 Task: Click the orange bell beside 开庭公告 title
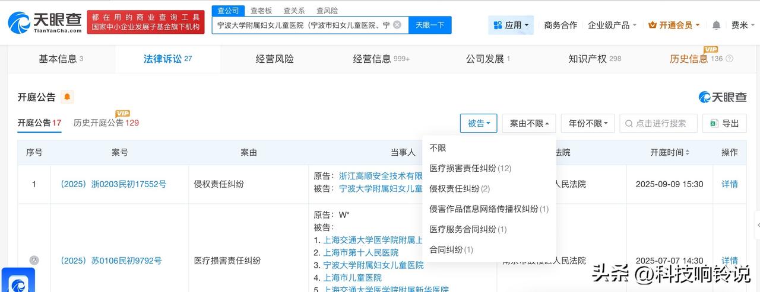click(x=67, y=97)
